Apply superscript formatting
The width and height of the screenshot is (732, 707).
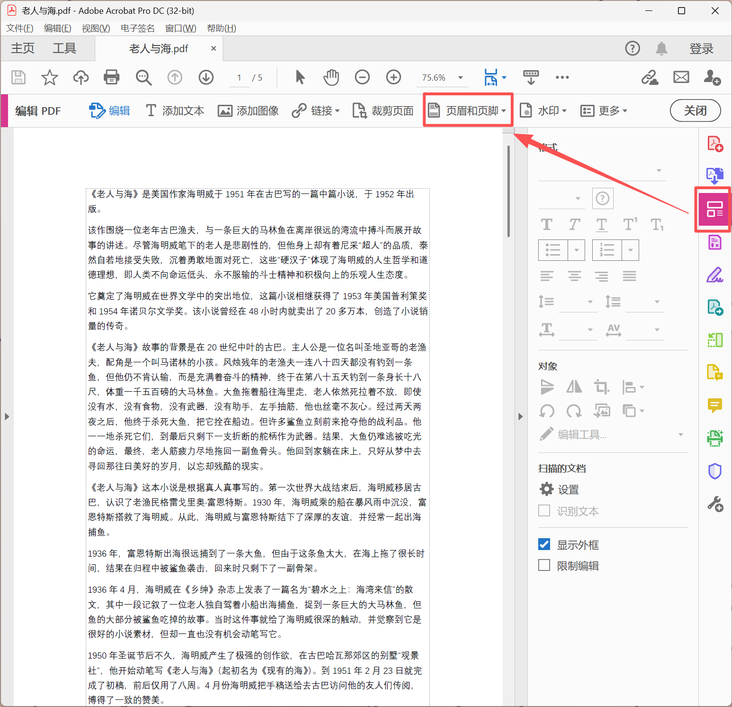pos(629,224)
